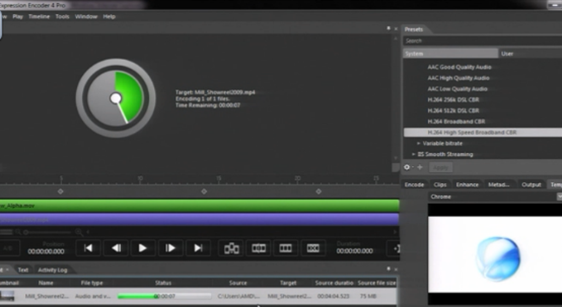
Task: Add a new preset with plus icon
Action: point(420,167)
